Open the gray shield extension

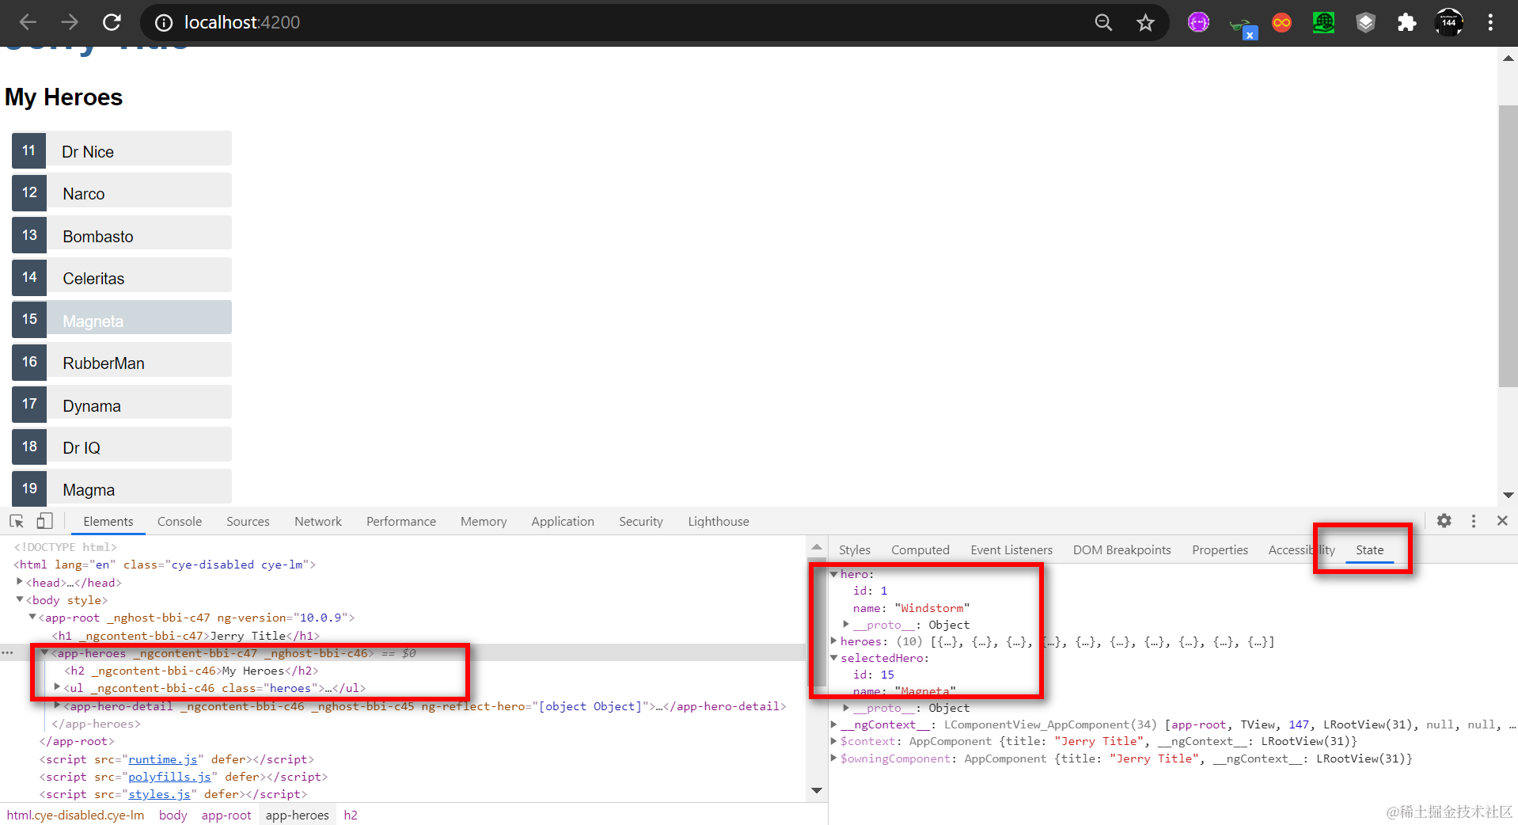pos(1365,23)
